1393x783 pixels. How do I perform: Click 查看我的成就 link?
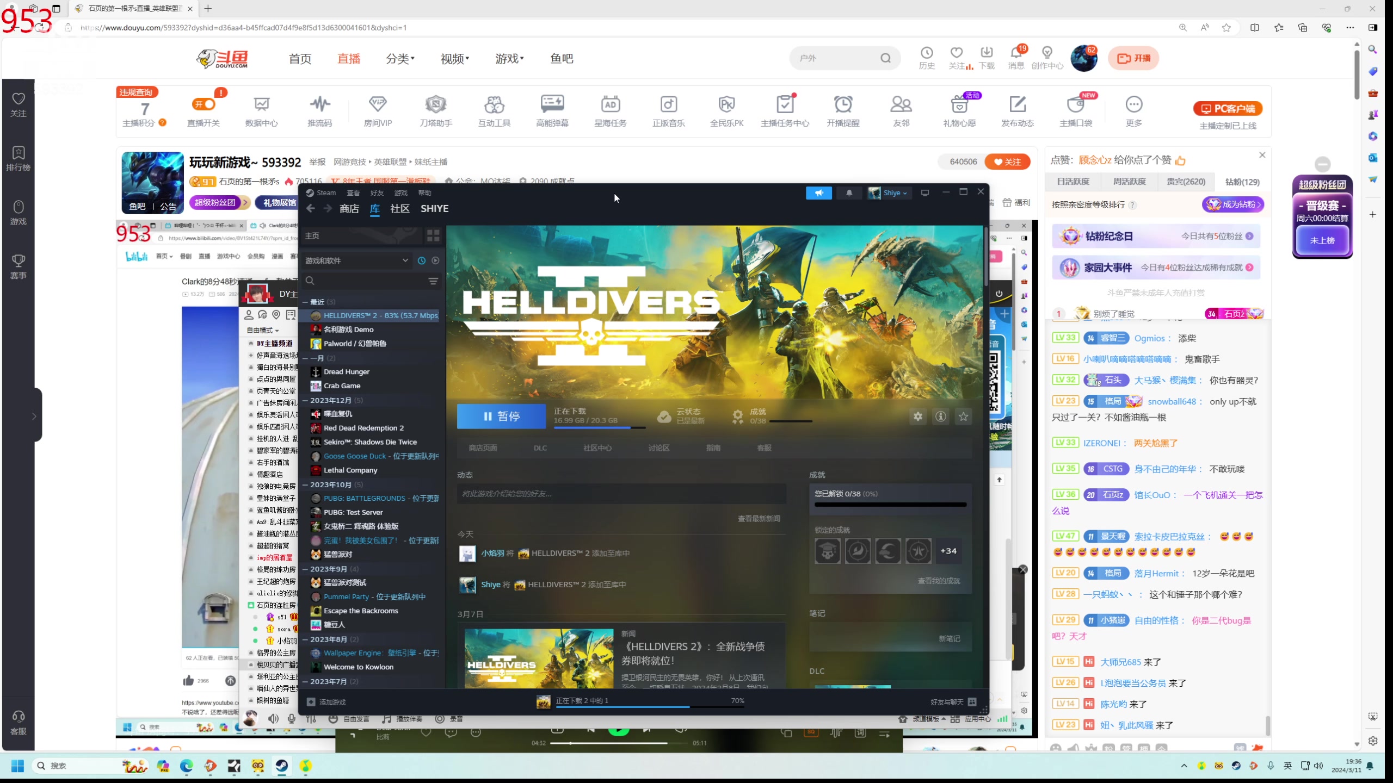(939, 581)
